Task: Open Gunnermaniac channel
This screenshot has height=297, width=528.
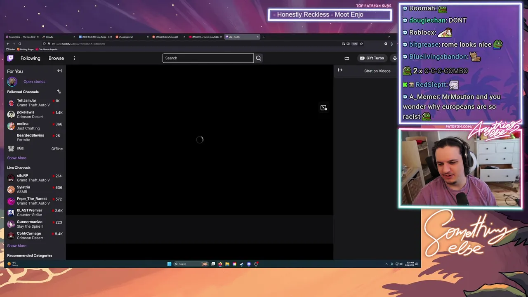Action: click(x=35, y=224)
